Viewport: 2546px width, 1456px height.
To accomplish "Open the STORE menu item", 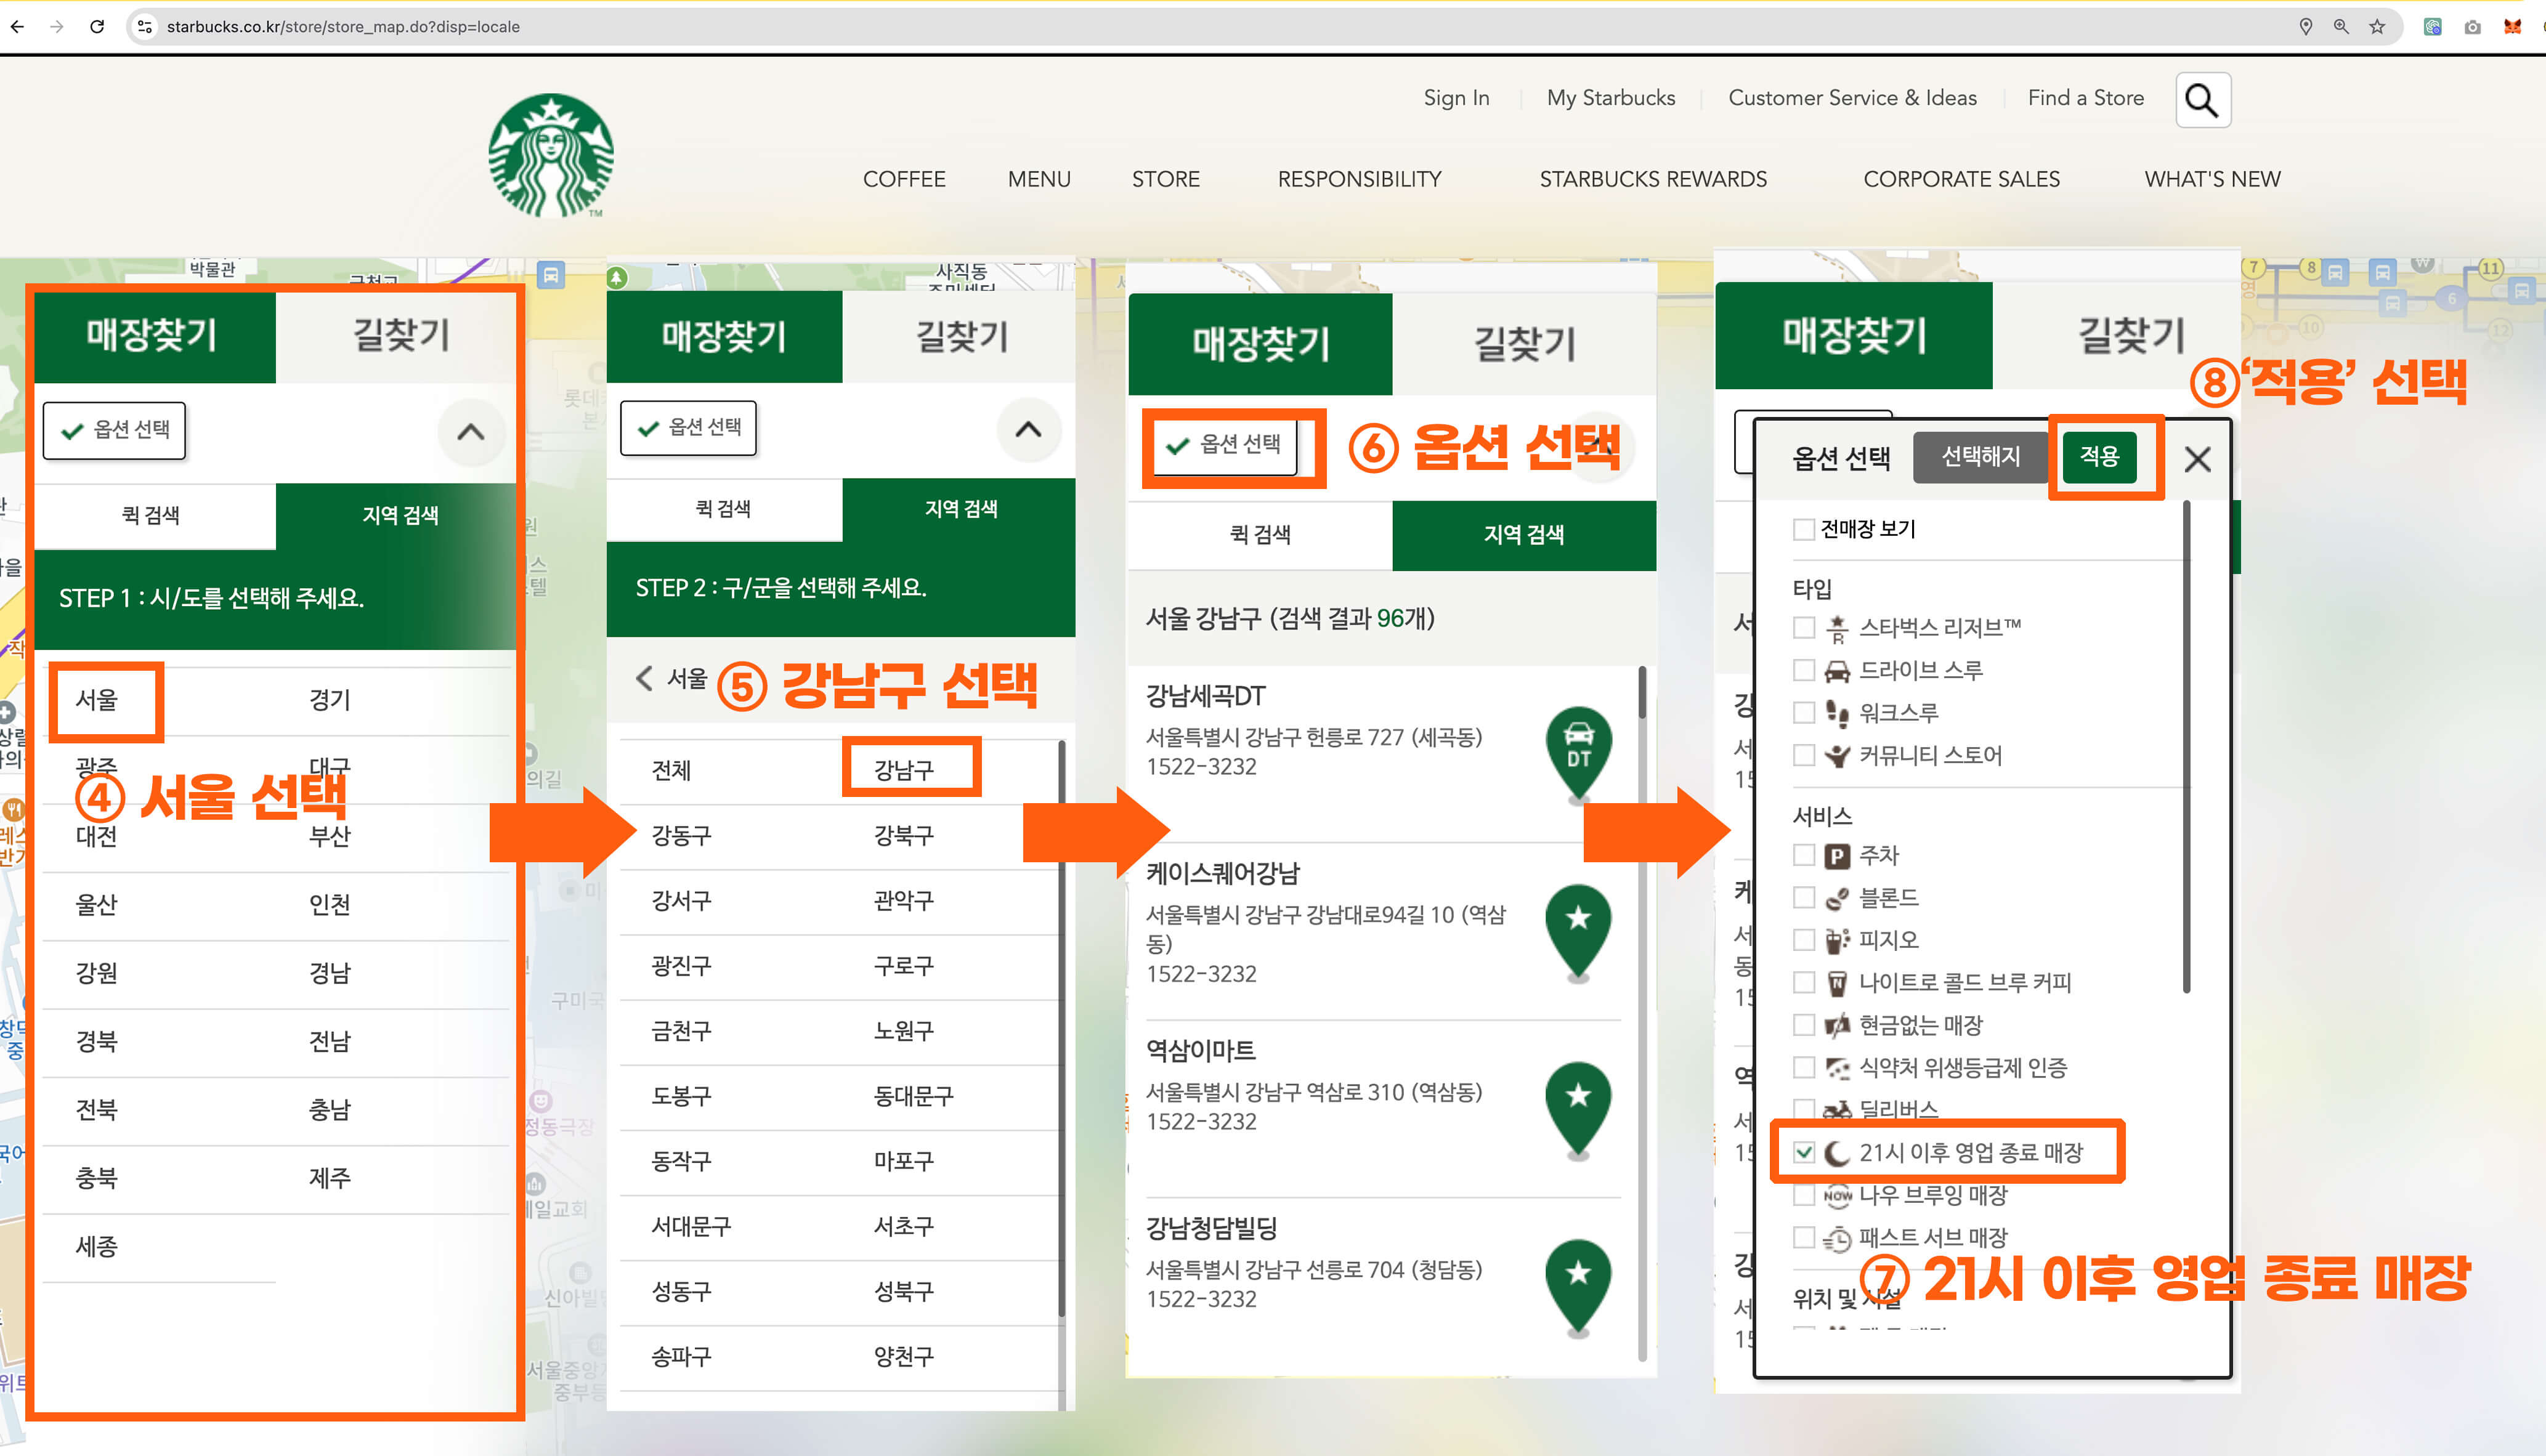I will tap(1165, 179).
